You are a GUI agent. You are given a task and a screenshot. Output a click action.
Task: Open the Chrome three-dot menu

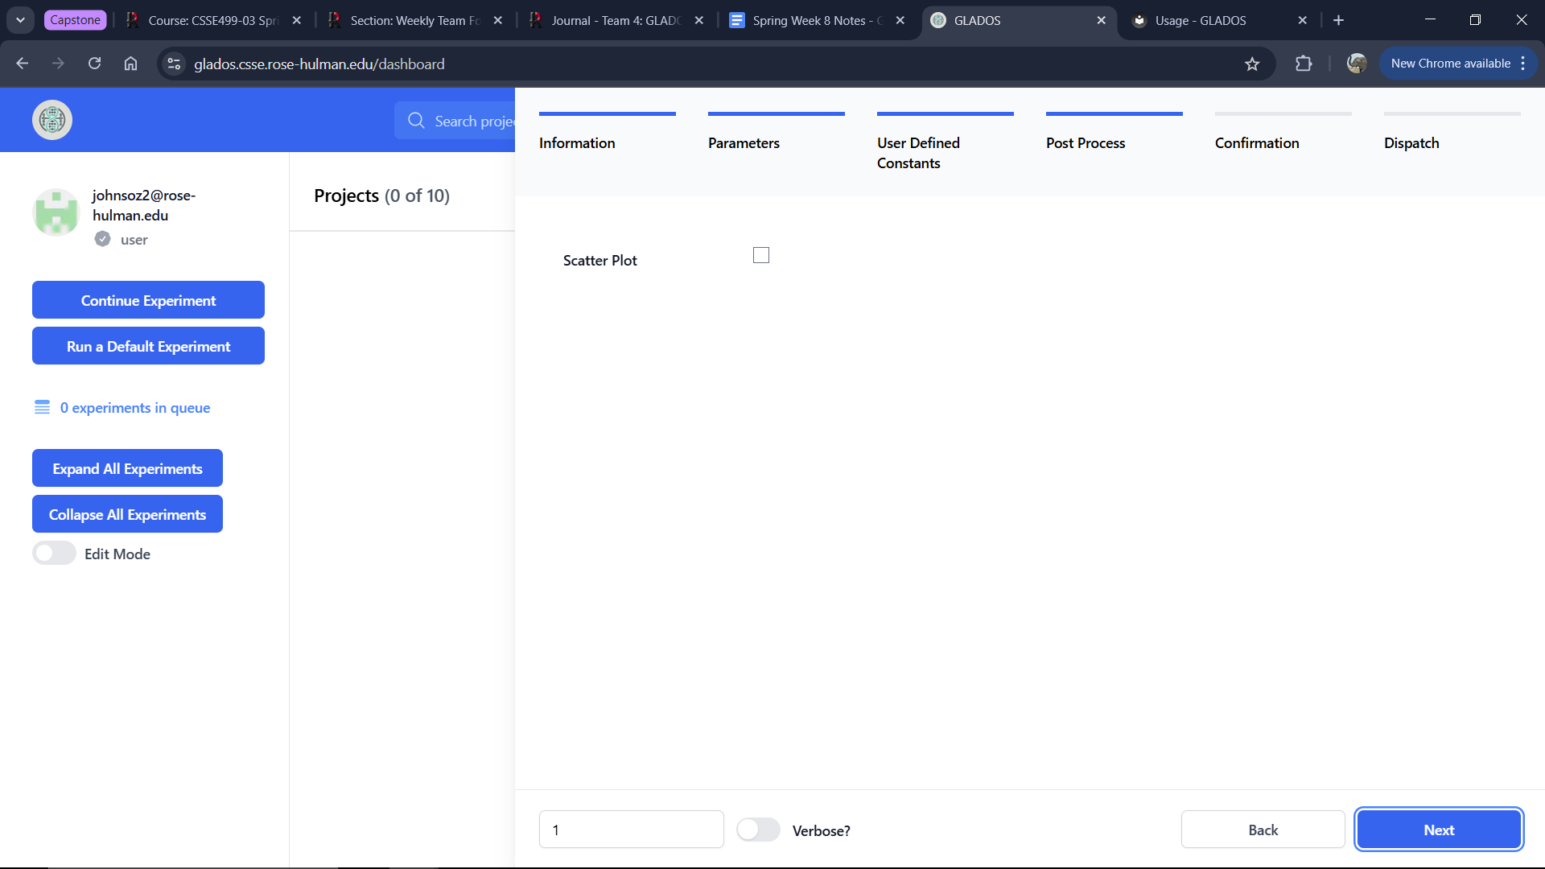pos(1523,64)
